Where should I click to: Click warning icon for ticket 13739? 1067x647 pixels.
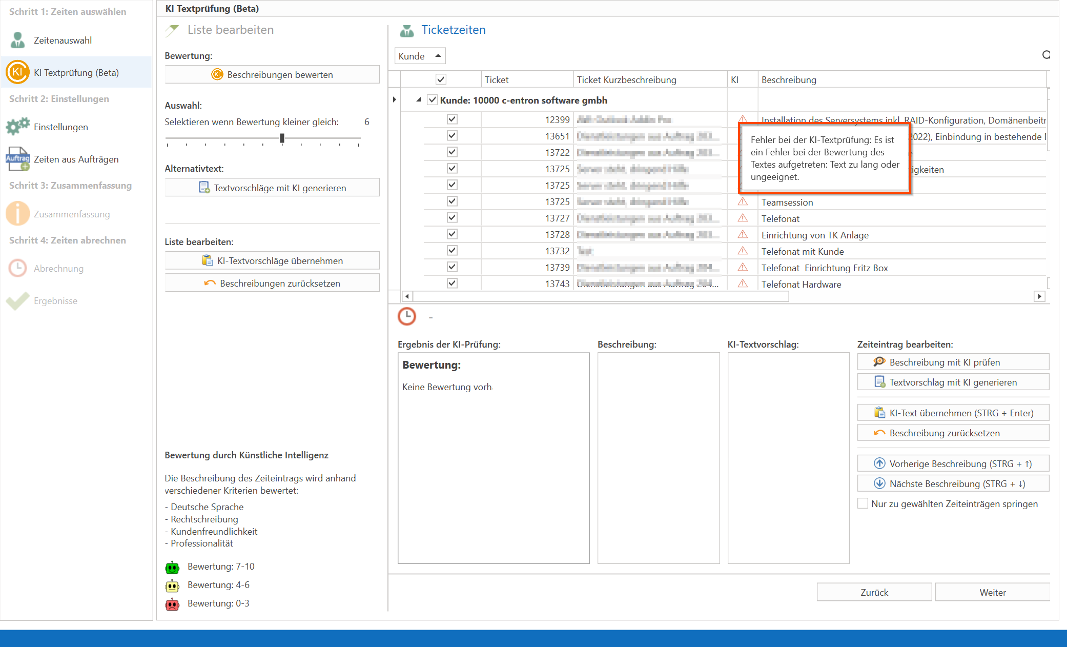pos(743,267)
